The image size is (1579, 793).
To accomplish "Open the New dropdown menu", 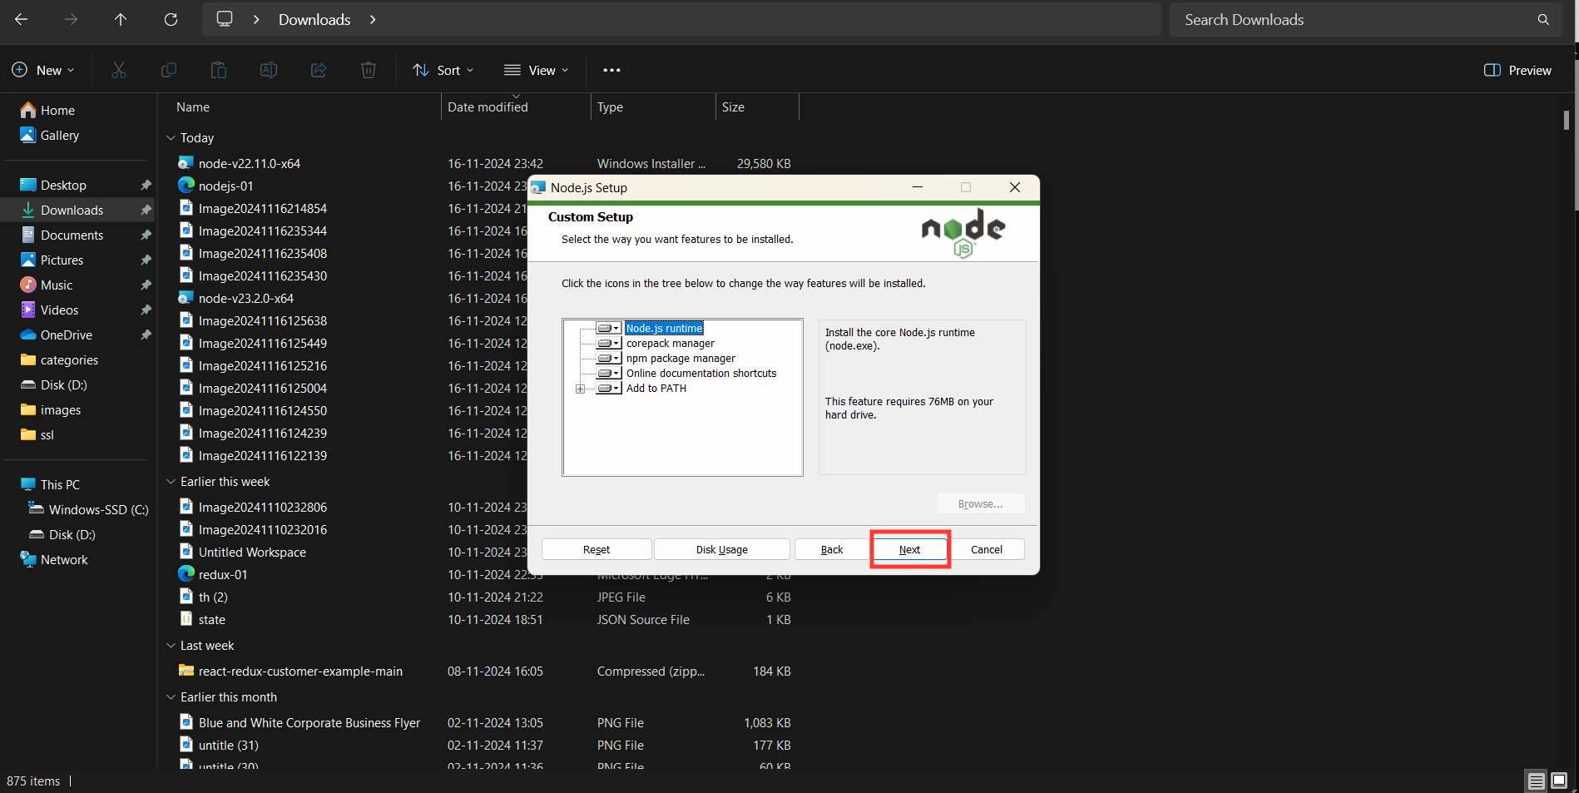I will tap(43, 70).
